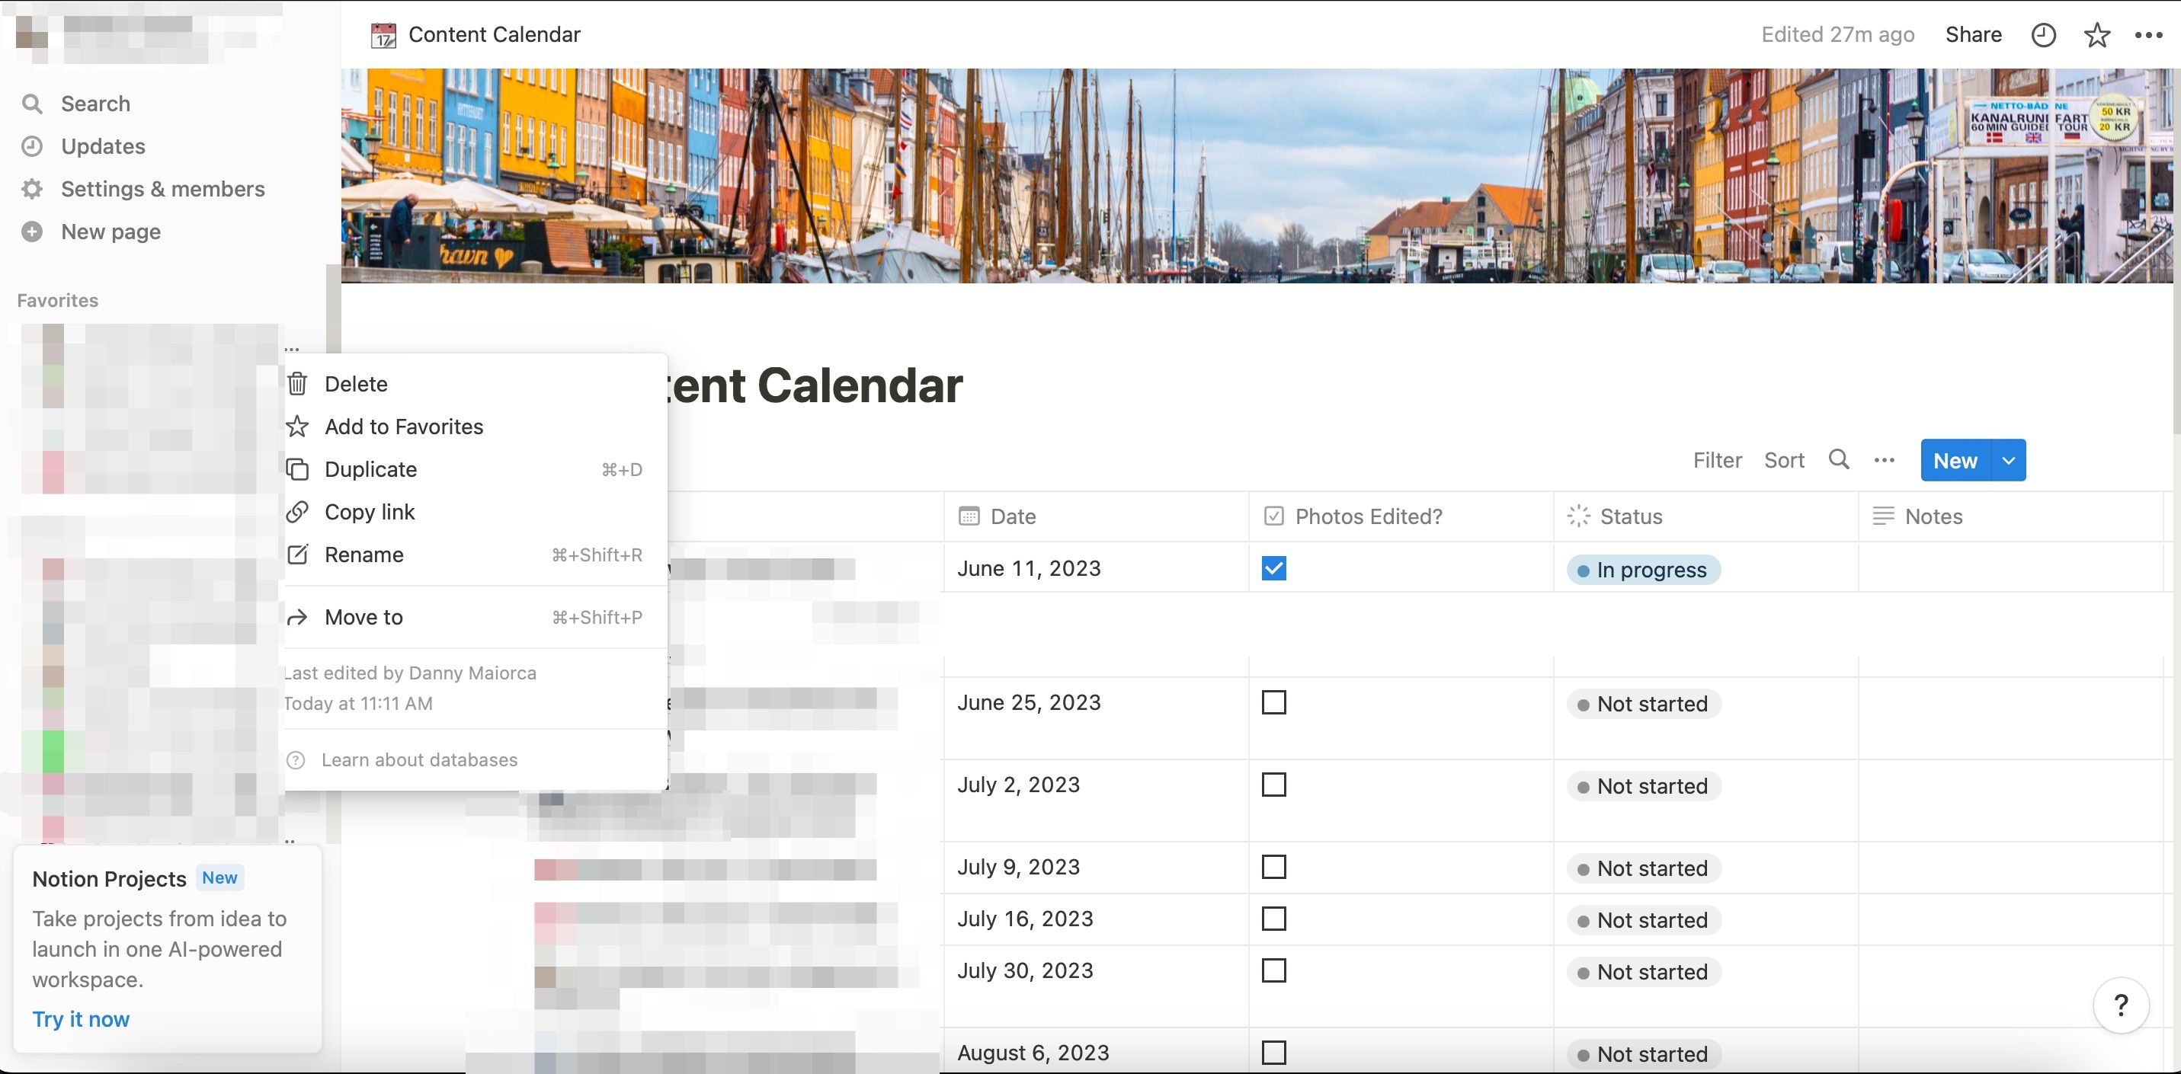Click Learn about databases link
Screen dimensions: 2181x1074
(418, 758)
